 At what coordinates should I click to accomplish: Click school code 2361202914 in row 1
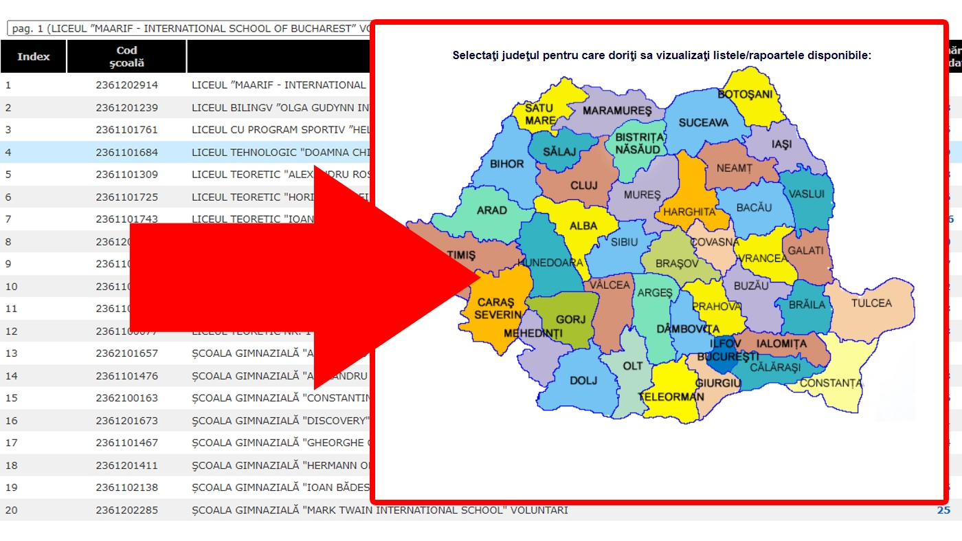(126, 85)
